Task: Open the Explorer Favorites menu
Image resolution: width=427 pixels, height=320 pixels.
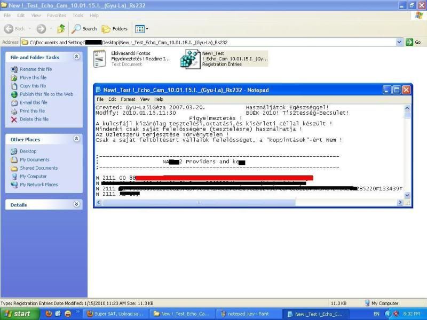Action: (x=57, y=15)
